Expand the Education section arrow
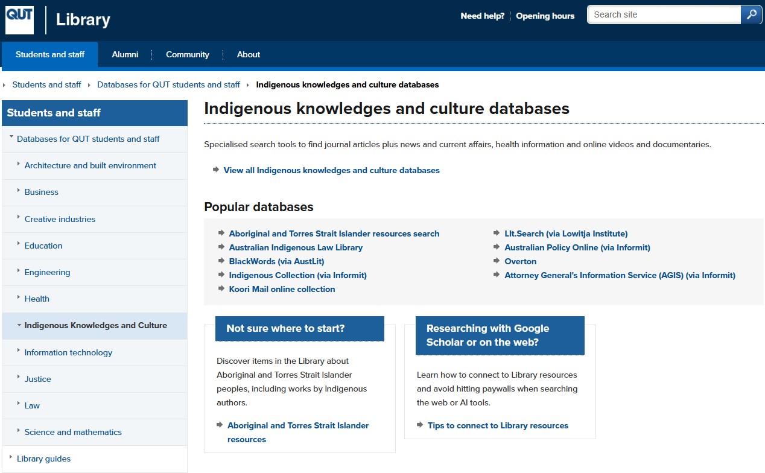The width and height of the screenshot is (765, 473). point(19,244)
